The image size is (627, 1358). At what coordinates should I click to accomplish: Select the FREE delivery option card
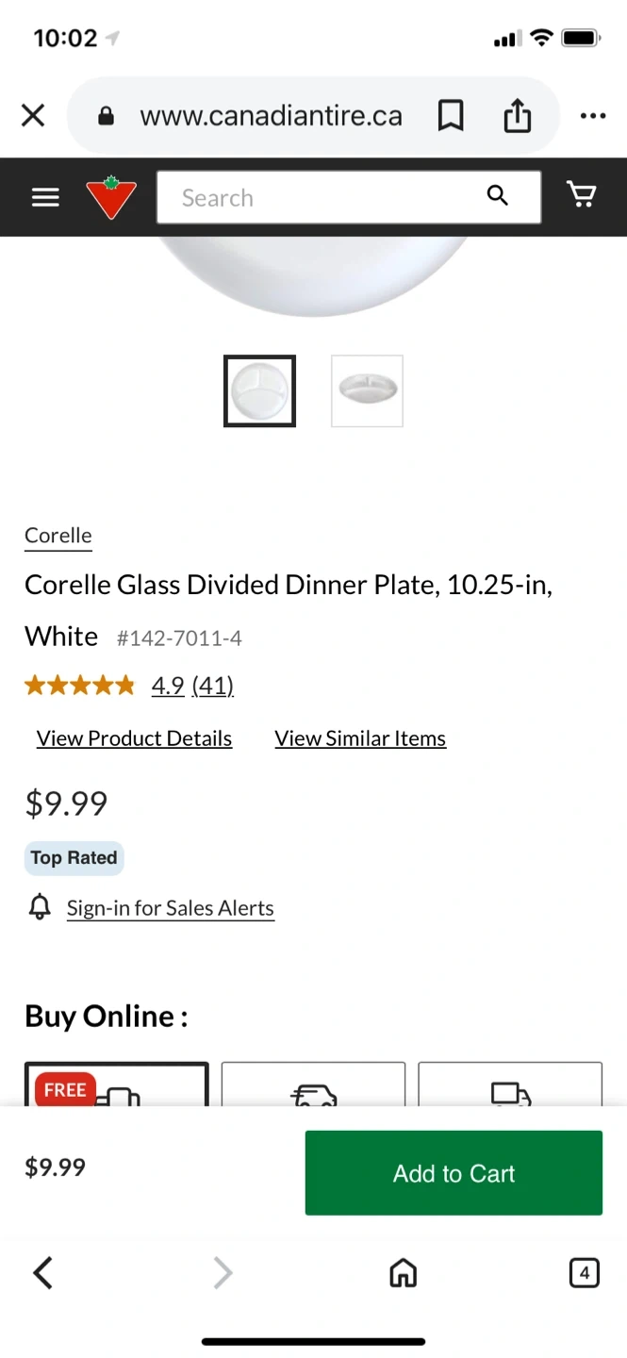pyautogui.click(x=116, y=1085)
